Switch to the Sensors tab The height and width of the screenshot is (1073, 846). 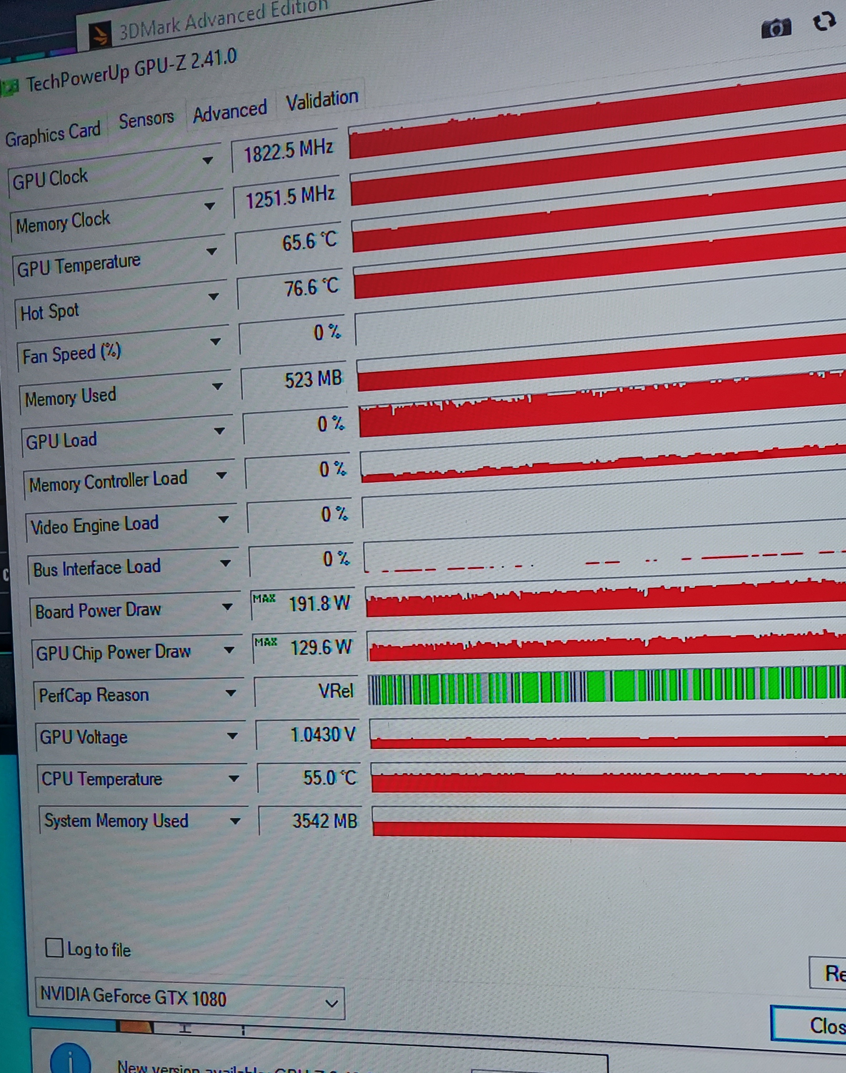146,119
